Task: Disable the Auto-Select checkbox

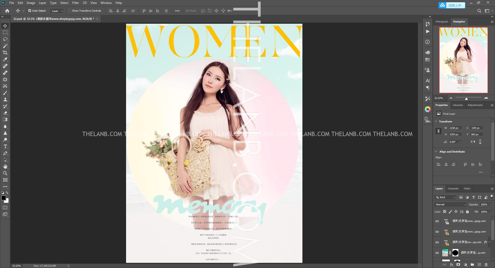Action: [x=30, y=11]
